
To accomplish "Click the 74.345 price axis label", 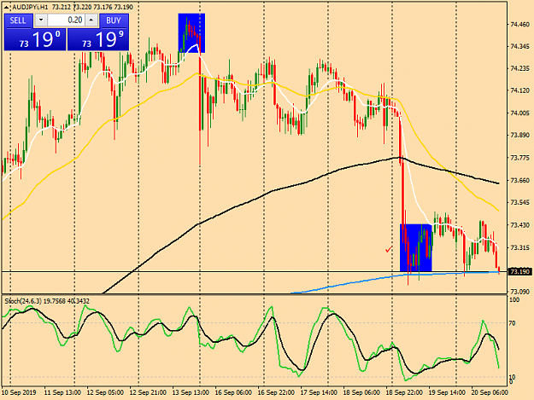I will pos(520,46).
